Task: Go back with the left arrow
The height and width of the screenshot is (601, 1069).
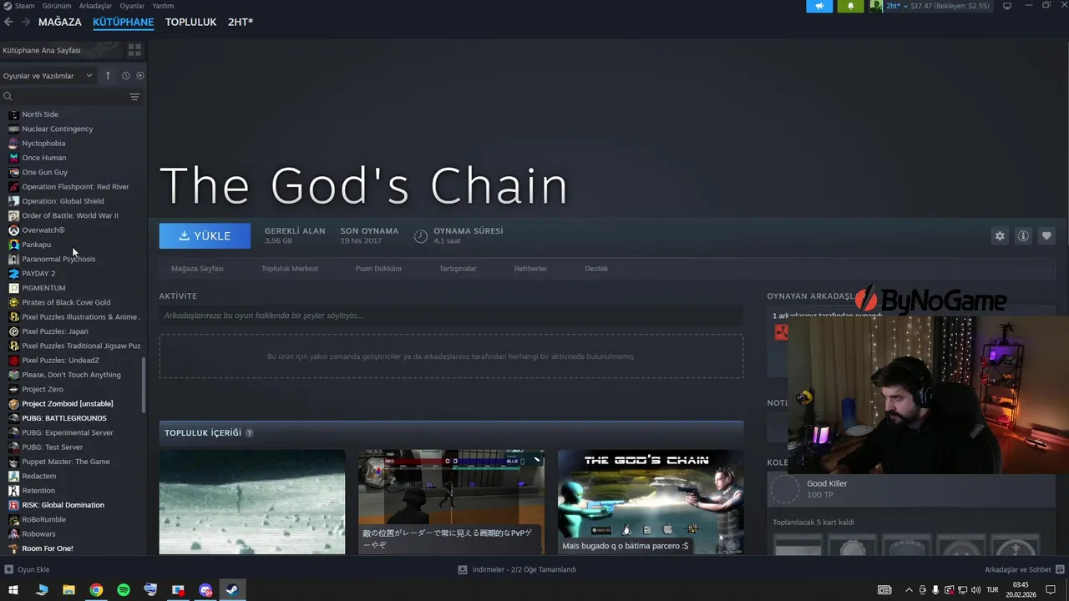Action: pos(8,22)
